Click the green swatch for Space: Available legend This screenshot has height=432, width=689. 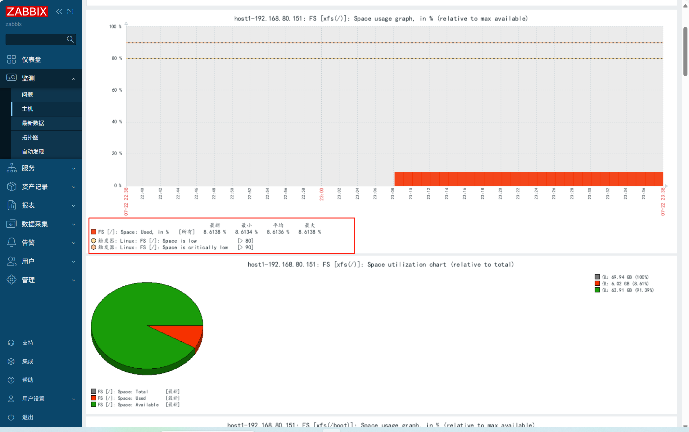(93, 404)
